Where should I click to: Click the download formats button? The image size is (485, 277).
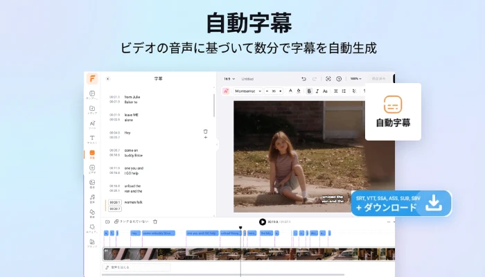(x=401, y=203)
